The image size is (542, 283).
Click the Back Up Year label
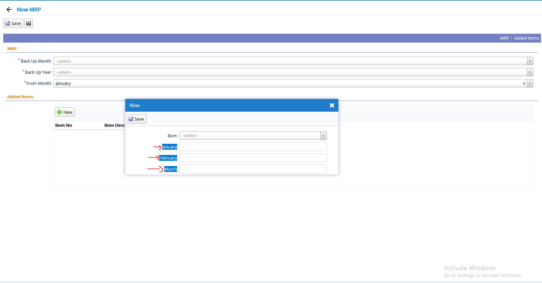[38, 72]
